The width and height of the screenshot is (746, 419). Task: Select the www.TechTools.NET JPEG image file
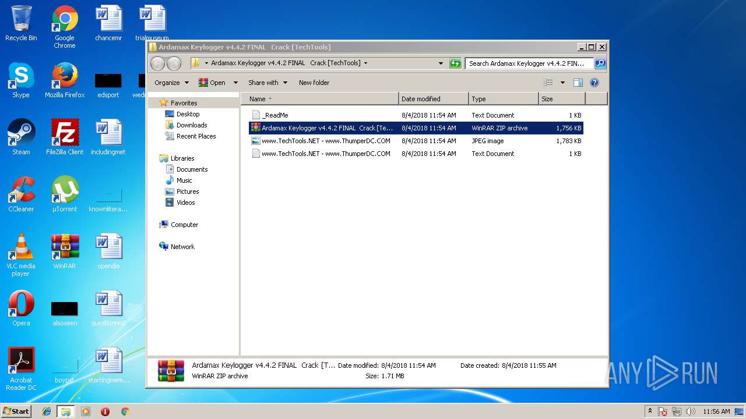416,141
